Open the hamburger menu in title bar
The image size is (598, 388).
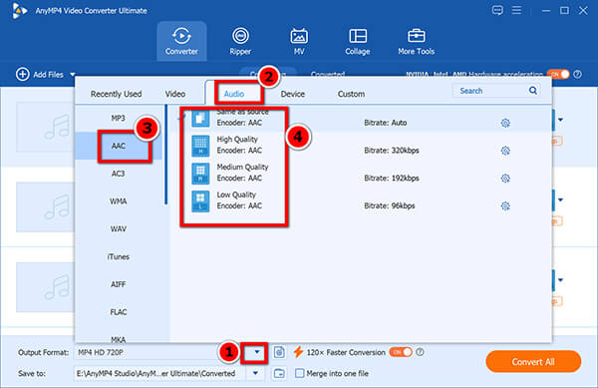pyautogui.click(x=516, y=10)
